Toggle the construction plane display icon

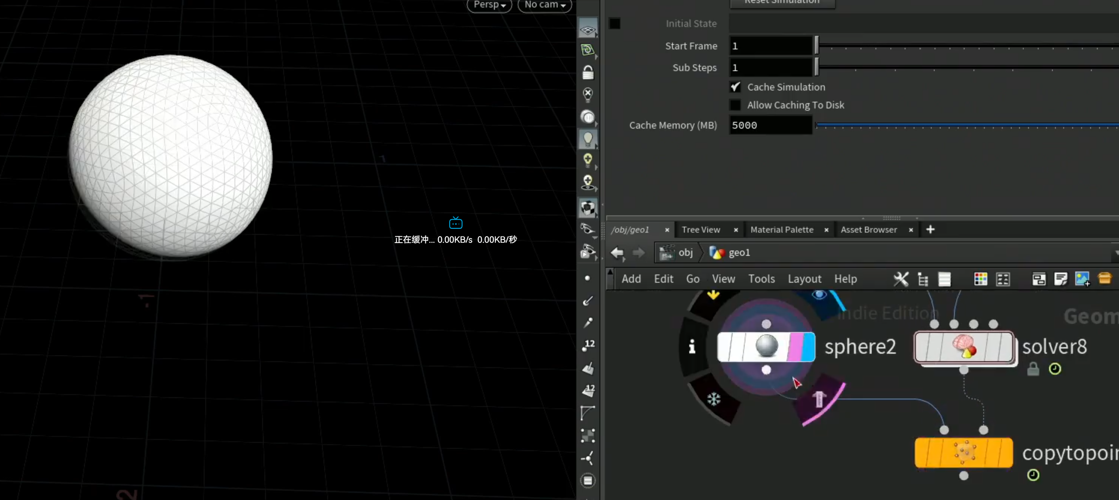pos(588,50)
